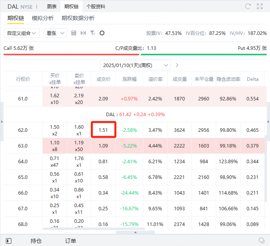Click the IV百分位 87.25% value
This screenshot has width=270, height=246.
(x=217, y=33)
